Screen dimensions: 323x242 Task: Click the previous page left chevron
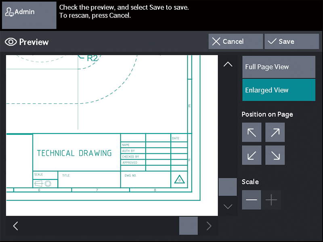click(15, 226)
